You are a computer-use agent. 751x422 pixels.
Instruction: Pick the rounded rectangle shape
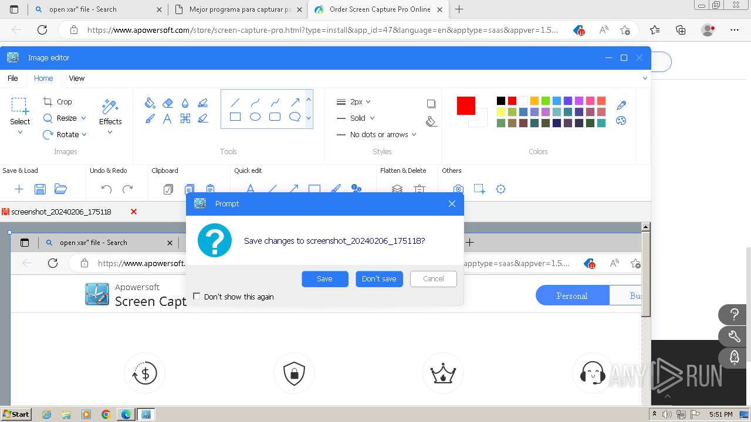[275, 117]
